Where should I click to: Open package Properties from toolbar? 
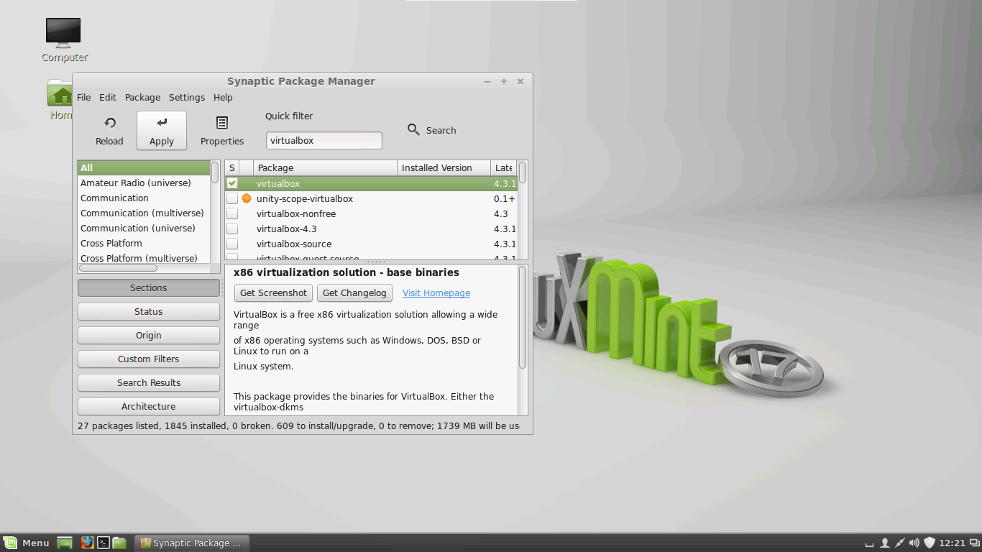click(222, 130)
